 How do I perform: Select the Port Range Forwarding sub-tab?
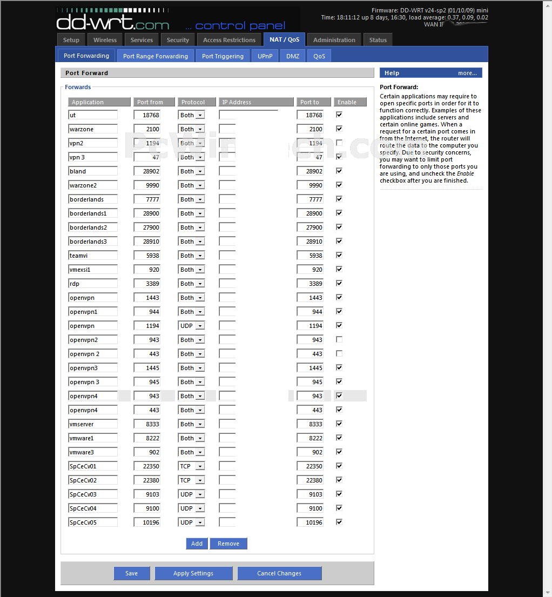[156, 56]
